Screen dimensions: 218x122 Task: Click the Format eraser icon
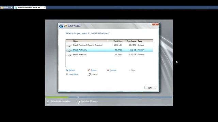click(x=108, y=70)
